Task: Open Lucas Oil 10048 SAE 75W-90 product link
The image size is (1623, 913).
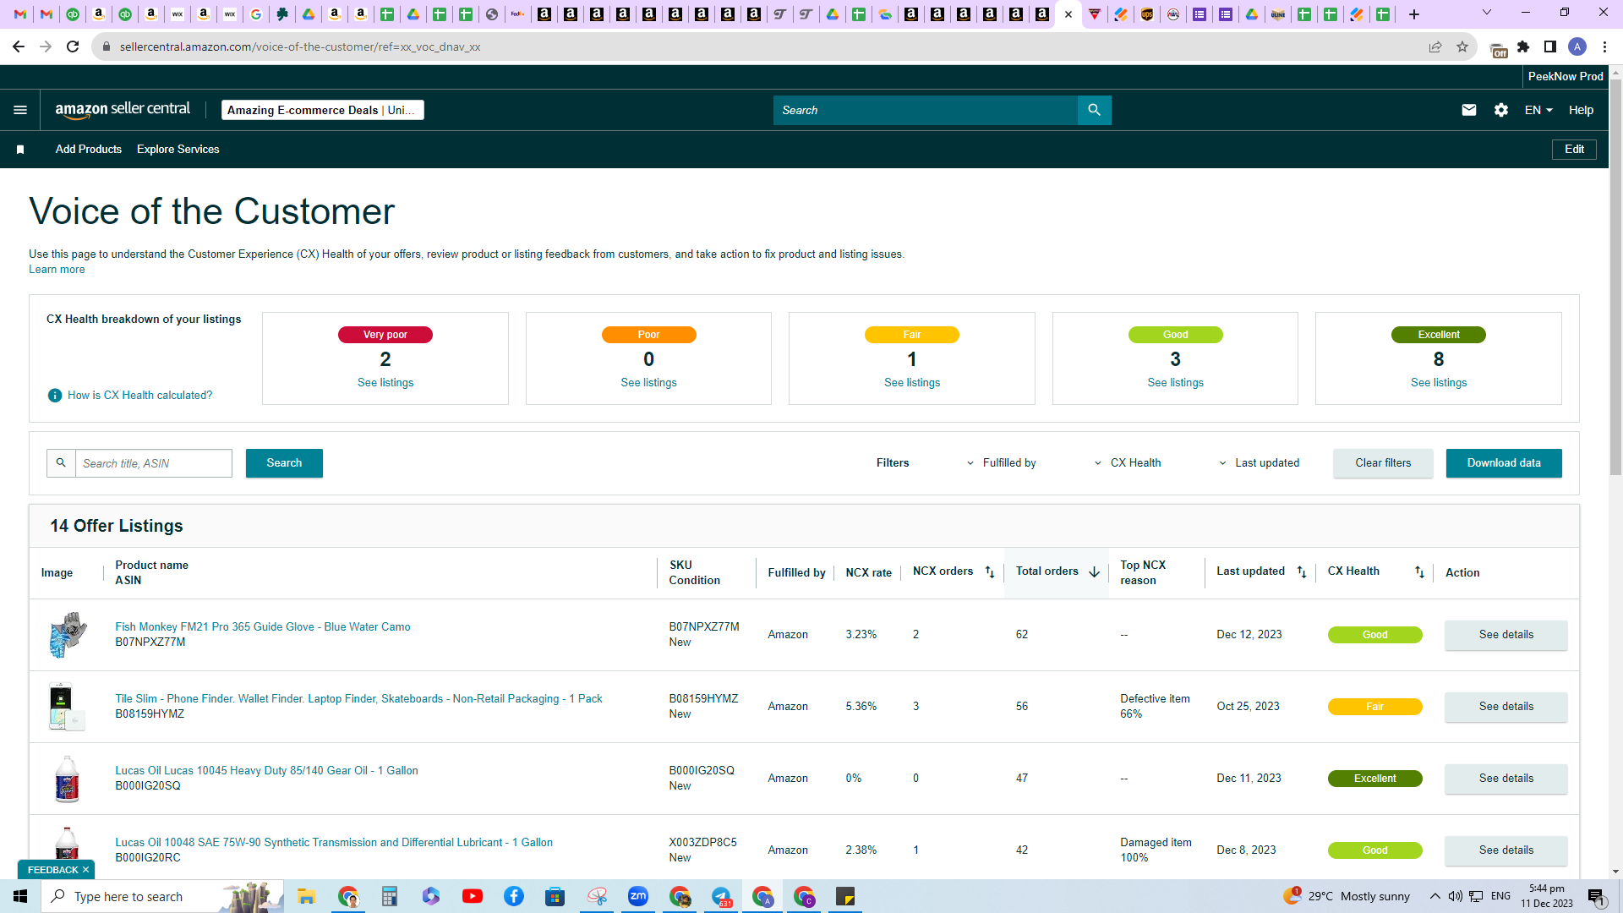Action: tap(334, 843)
